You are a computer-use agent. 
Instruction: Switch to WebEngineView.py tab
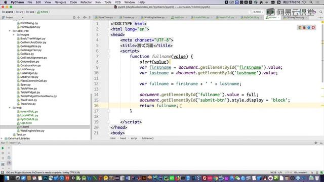click(x=154, y=18)
